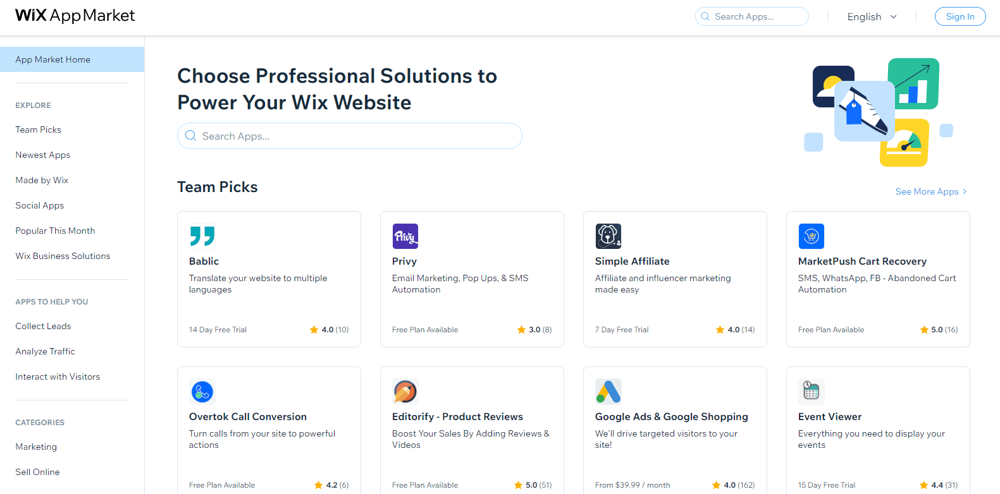Click Bablic description about translating website

[x=258, y=284]
